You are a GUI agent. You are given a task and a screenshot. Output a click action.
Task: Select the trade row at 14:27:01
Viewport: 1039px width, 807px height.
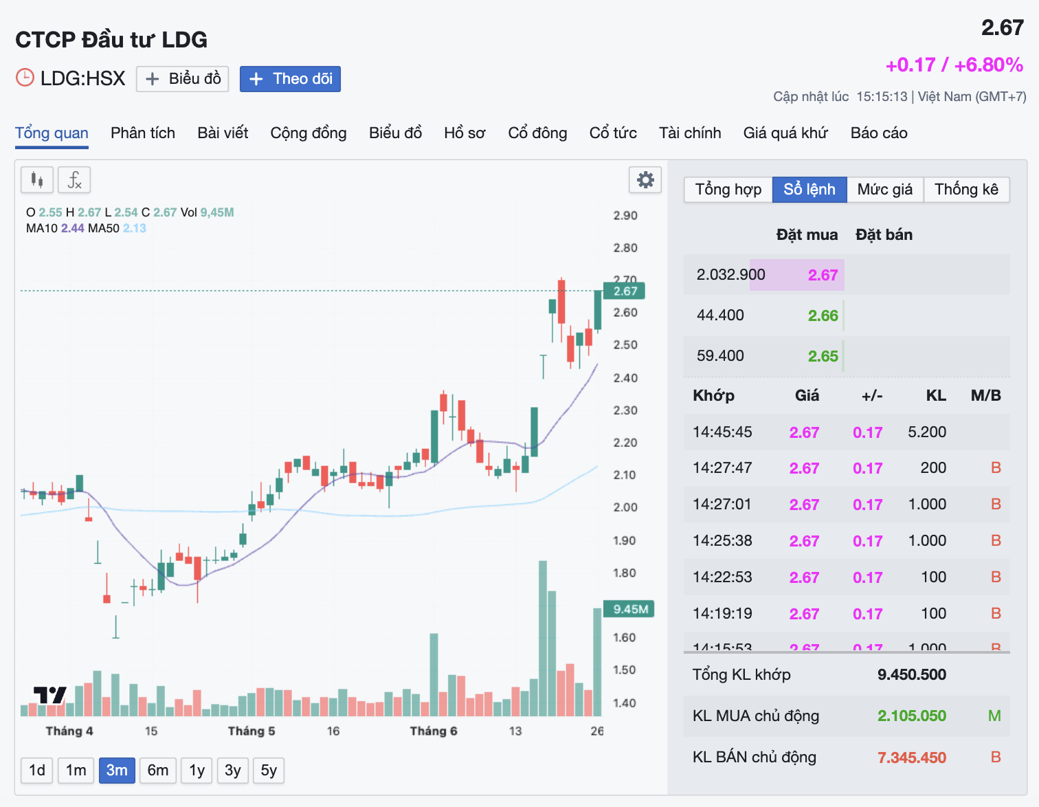847,505
